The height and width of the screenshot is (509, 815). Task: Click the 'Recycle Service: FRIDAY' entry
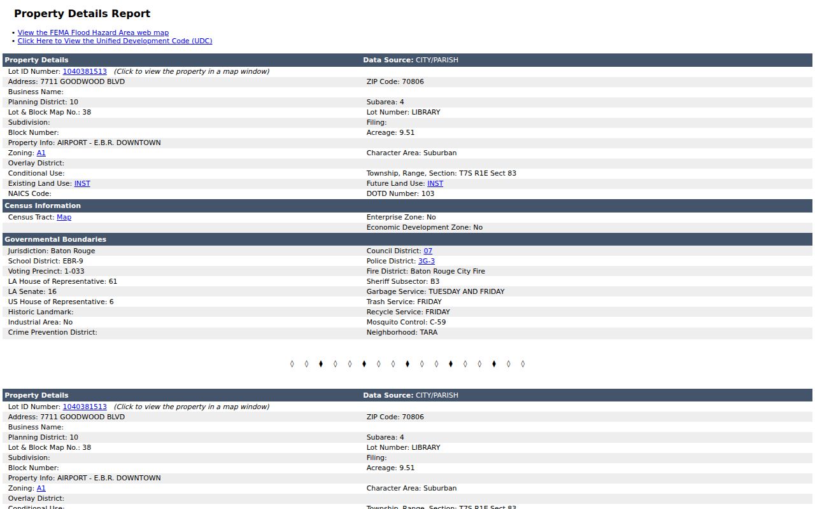click(x=408, y=312)
